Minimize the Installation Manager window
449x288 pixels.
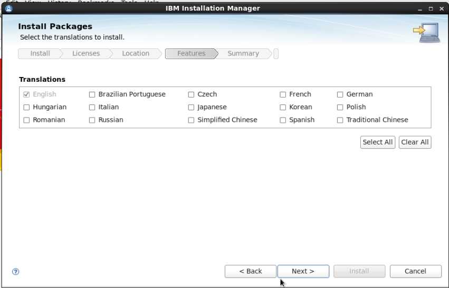coord(420,9)
